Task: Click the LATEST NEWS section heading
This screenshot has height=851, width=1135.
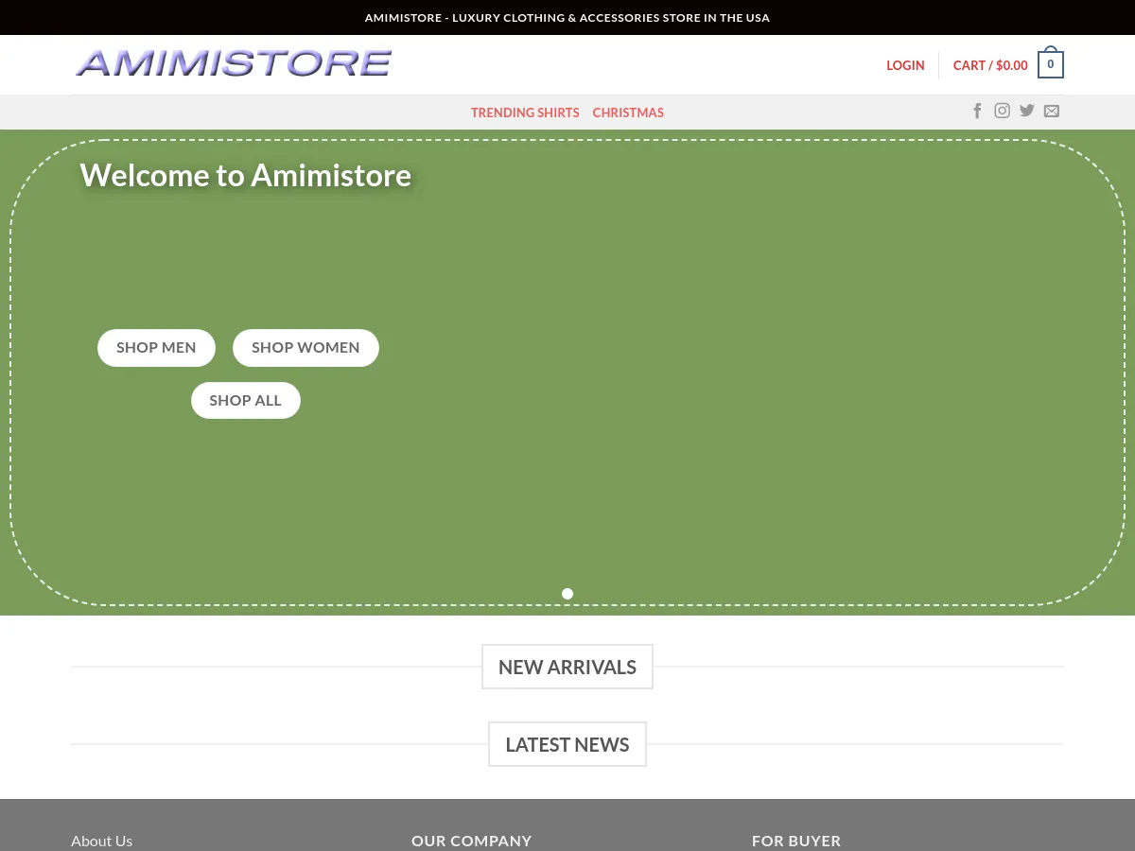Action: point(567,744)
